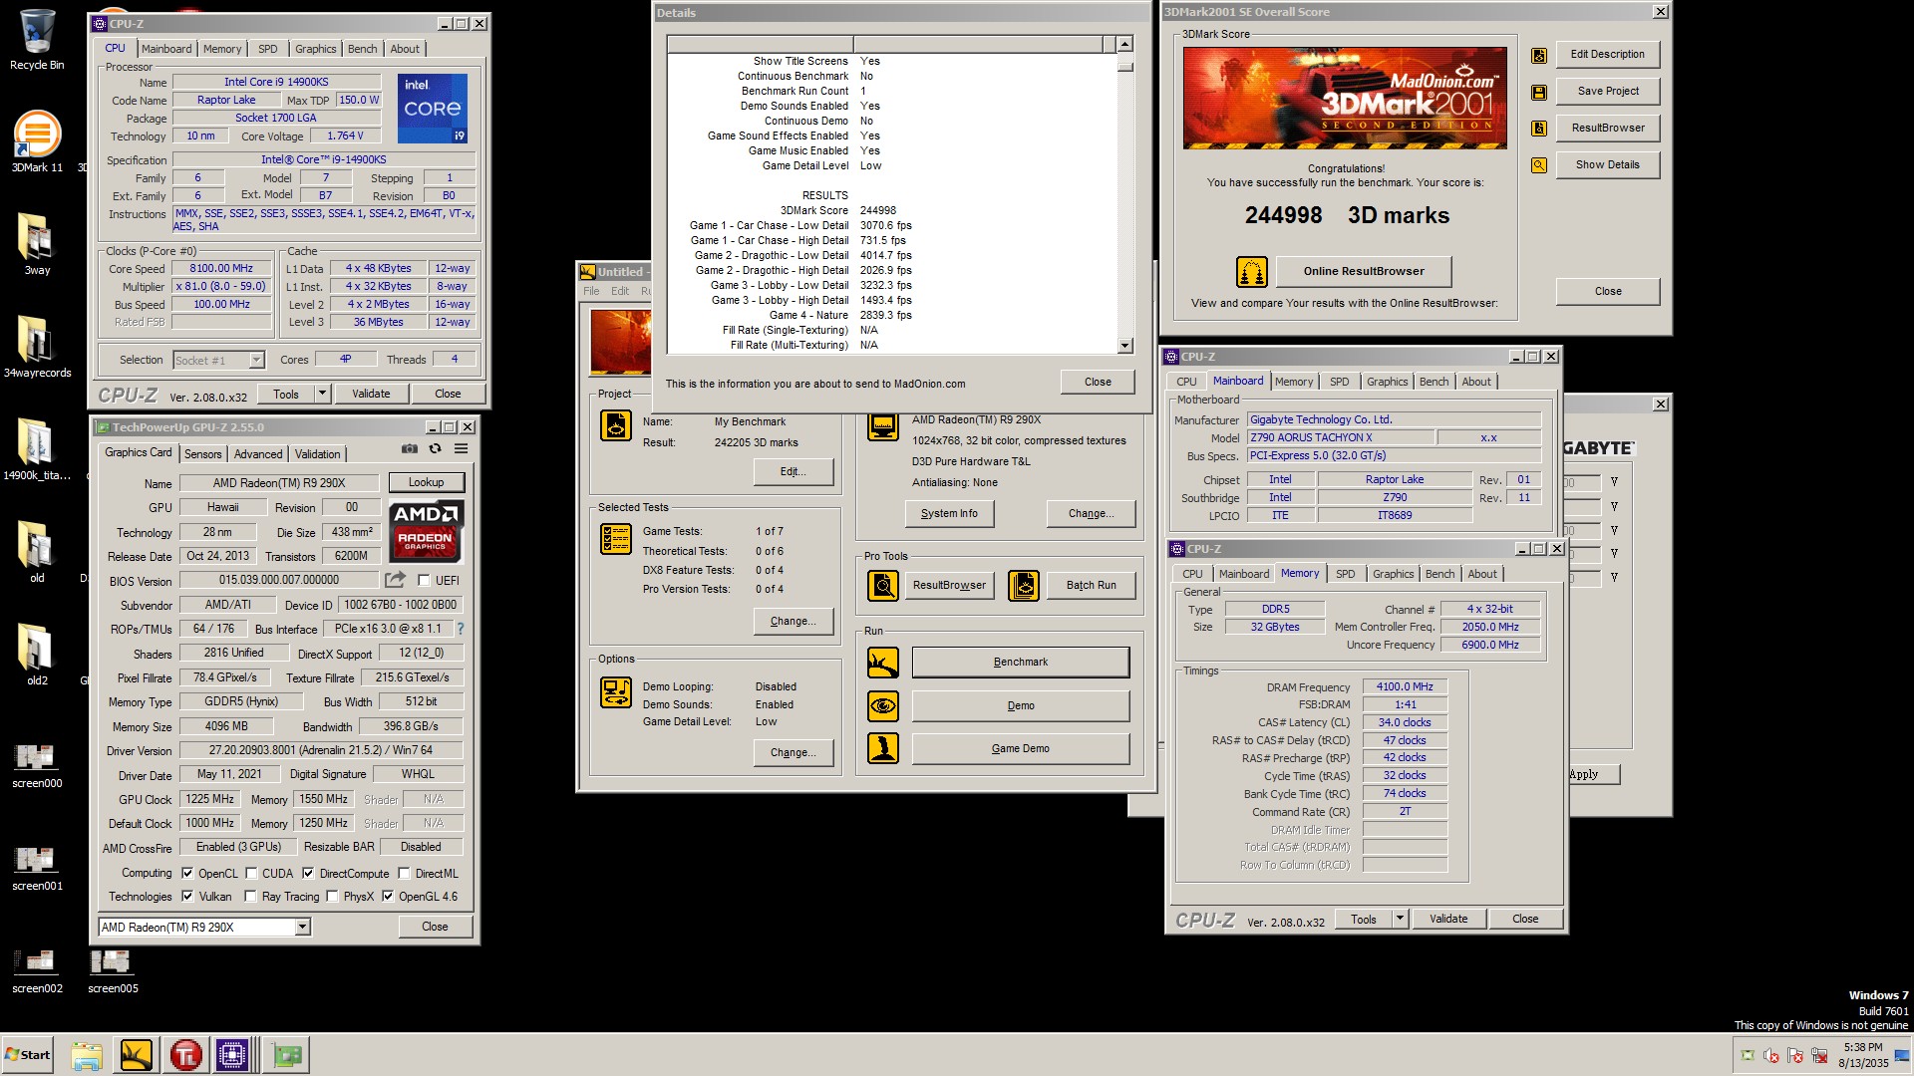Open the File menu in 3DMark window

coord(591,291)
